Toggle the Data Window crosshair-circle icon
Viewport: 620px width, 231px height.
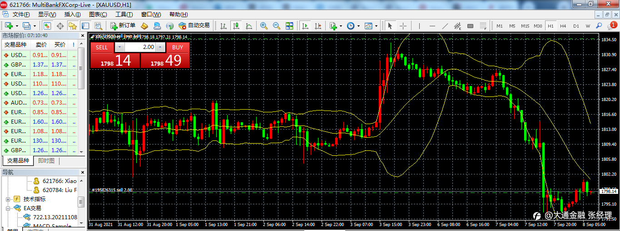(60, 26)
